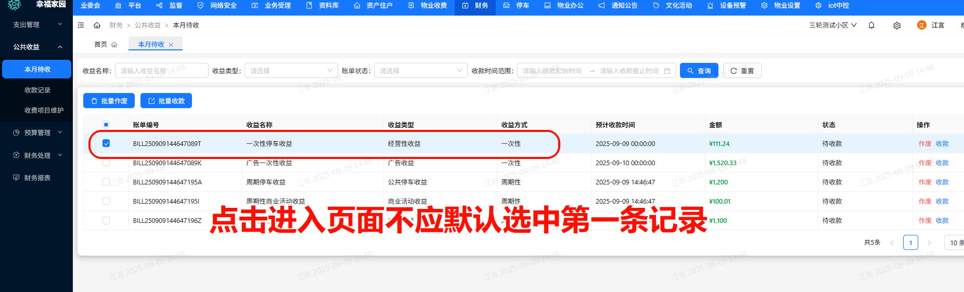This screenshot has height=292, width=964.
Task: Uncheck the first row checkbox
Action: coord(106,143)
